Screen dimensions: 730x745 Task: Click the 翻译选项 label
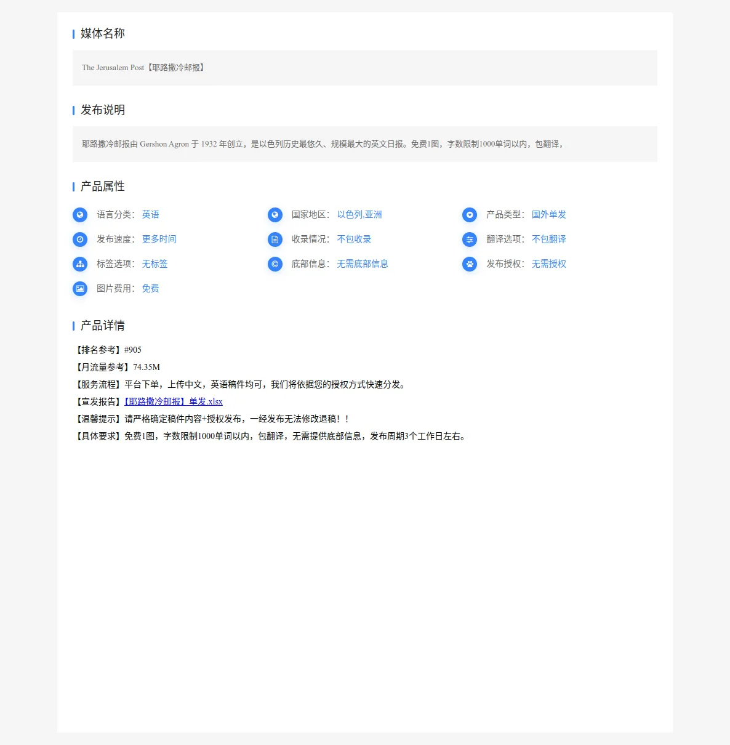(505, 239)
